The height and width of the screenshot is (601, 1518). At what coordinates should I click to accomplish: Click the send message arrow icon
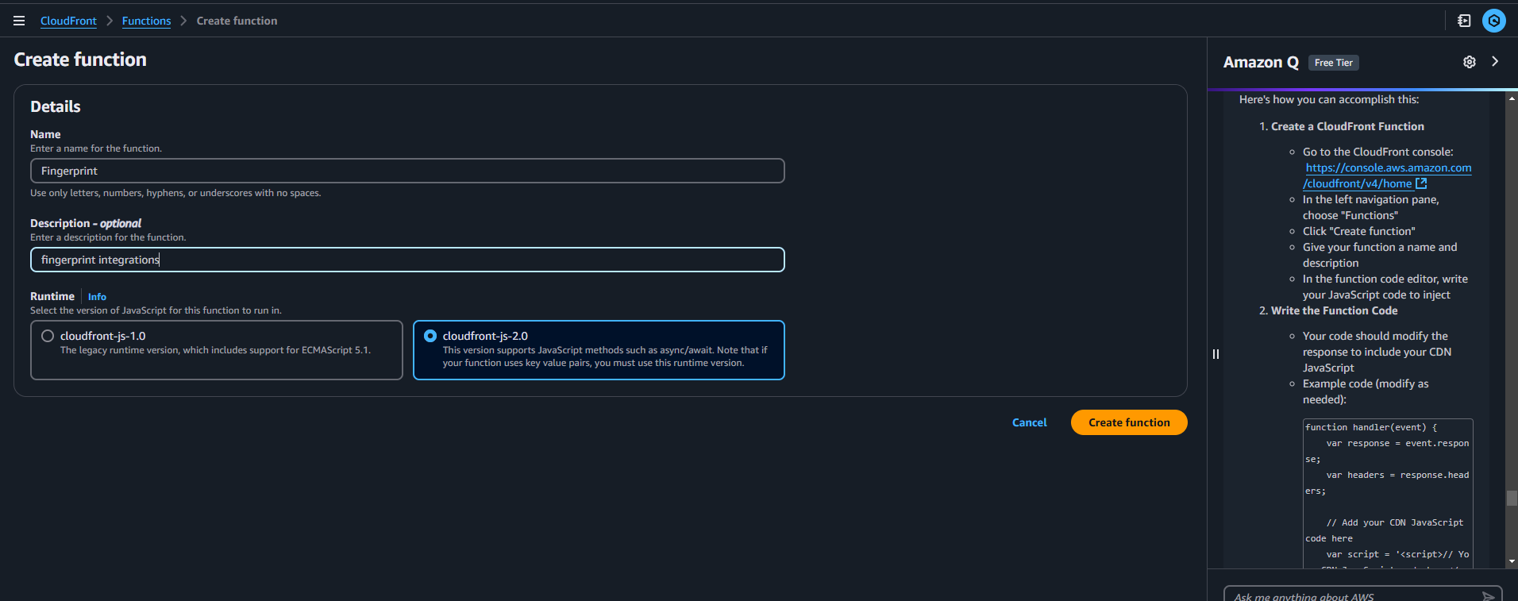[1489, 595]
